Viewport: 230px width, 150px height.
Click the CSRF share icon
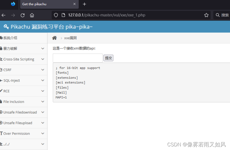tap(1, 70)
